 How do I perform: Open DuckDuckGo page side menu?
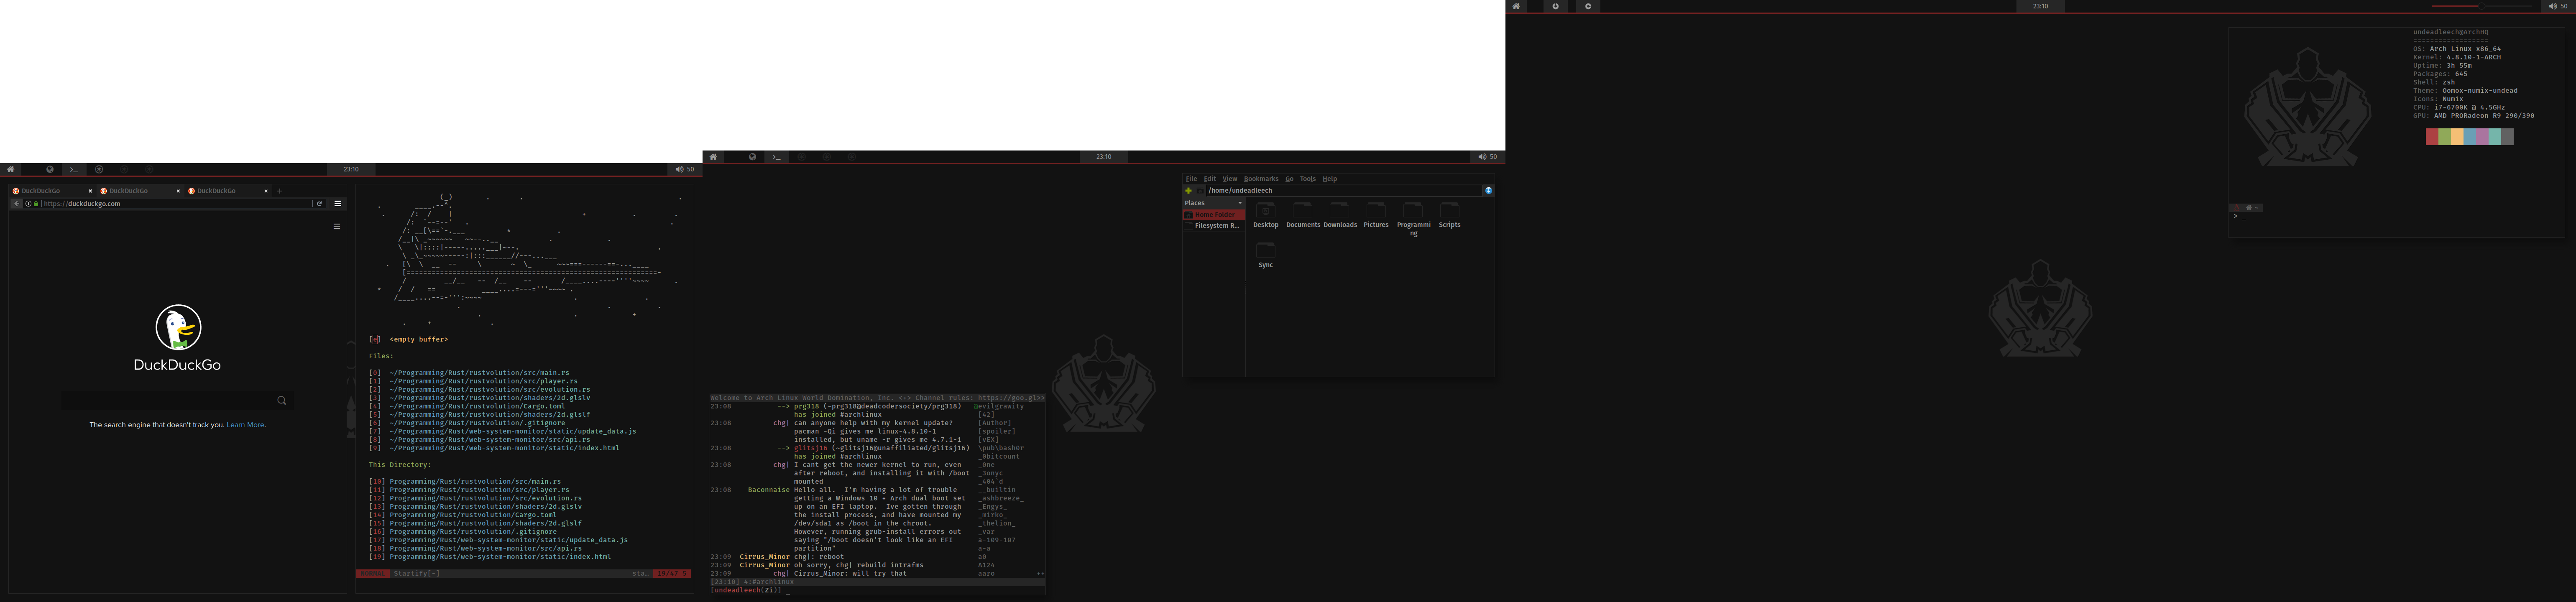point(337,226)
